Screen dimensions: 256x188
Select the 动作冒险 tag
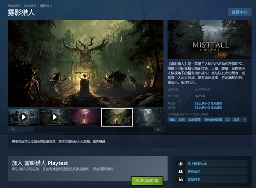coord(195,120)
